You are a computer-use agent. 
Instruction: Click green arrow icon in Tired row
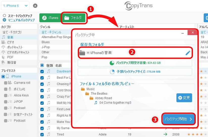(165, 134)
